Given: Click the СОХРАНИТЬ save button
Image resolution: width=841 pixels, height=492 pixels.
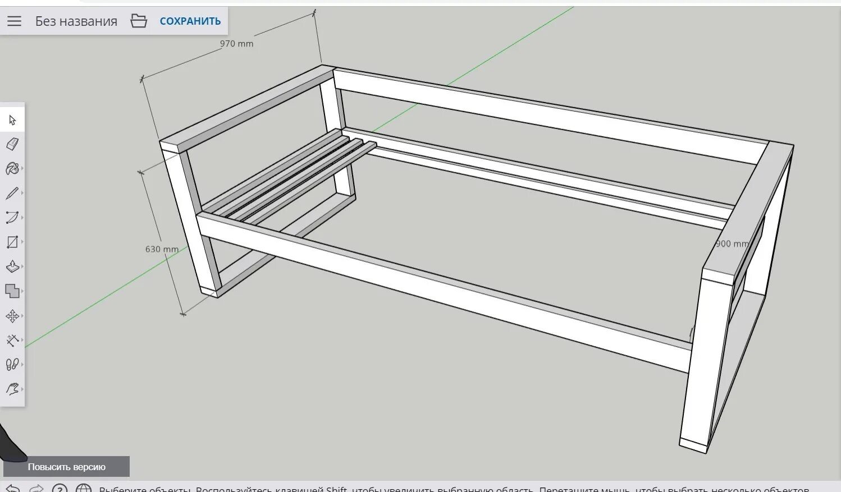Looking at the screenshot, I should coord(190,21).
